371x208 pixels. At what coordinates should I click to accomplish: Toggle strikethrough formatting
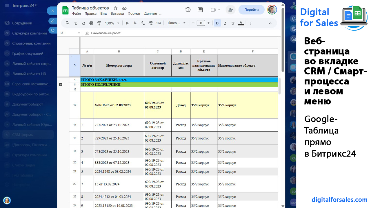tap(233, 23)
